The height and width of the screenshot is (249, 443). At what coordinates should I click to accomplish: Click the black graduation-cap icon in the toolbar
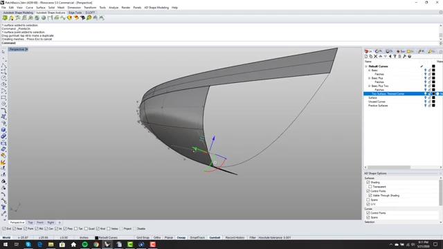pos(83,18)
